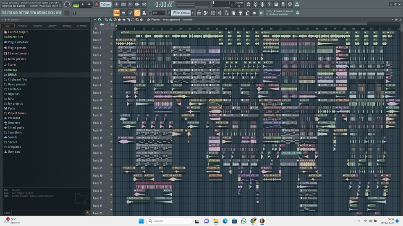Image resolution: width=403 pixels, height=226 pixels.
Task: Click the one-click audio recording microphone
Action: coord(262,4)
